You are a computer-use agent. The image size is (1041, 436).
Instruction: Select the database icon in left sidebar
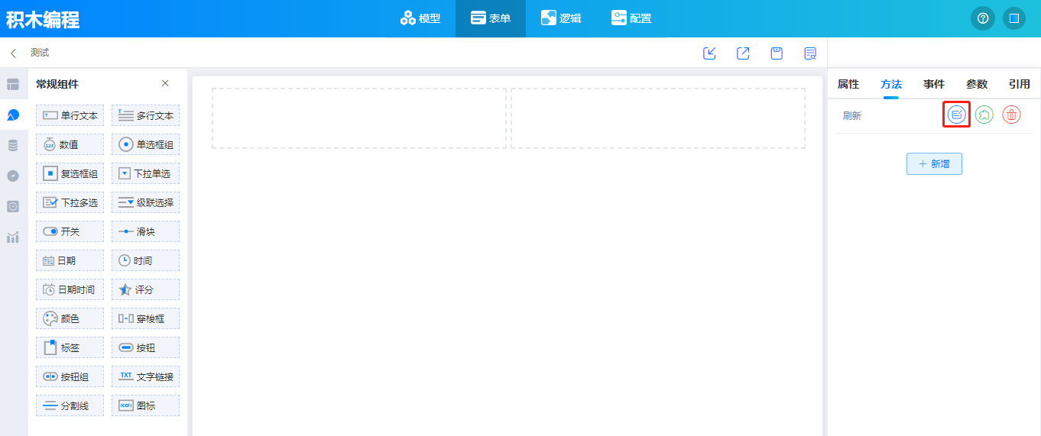point(13,145)
